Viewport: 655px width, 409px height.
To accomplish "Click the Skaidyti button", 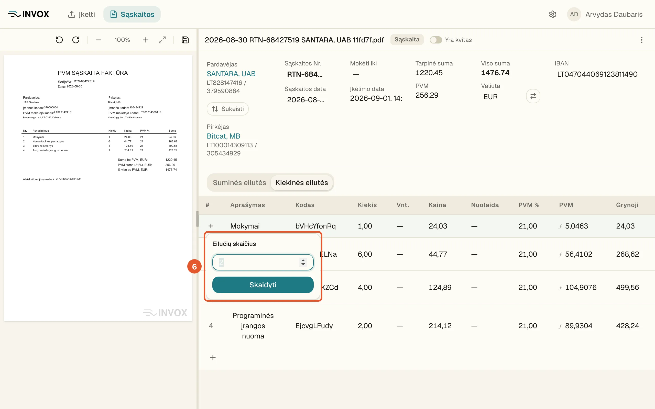I will [x=263, y=285].
